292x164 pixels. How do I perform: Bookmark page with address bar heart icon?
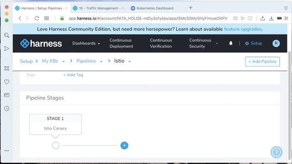click(250, 18)
